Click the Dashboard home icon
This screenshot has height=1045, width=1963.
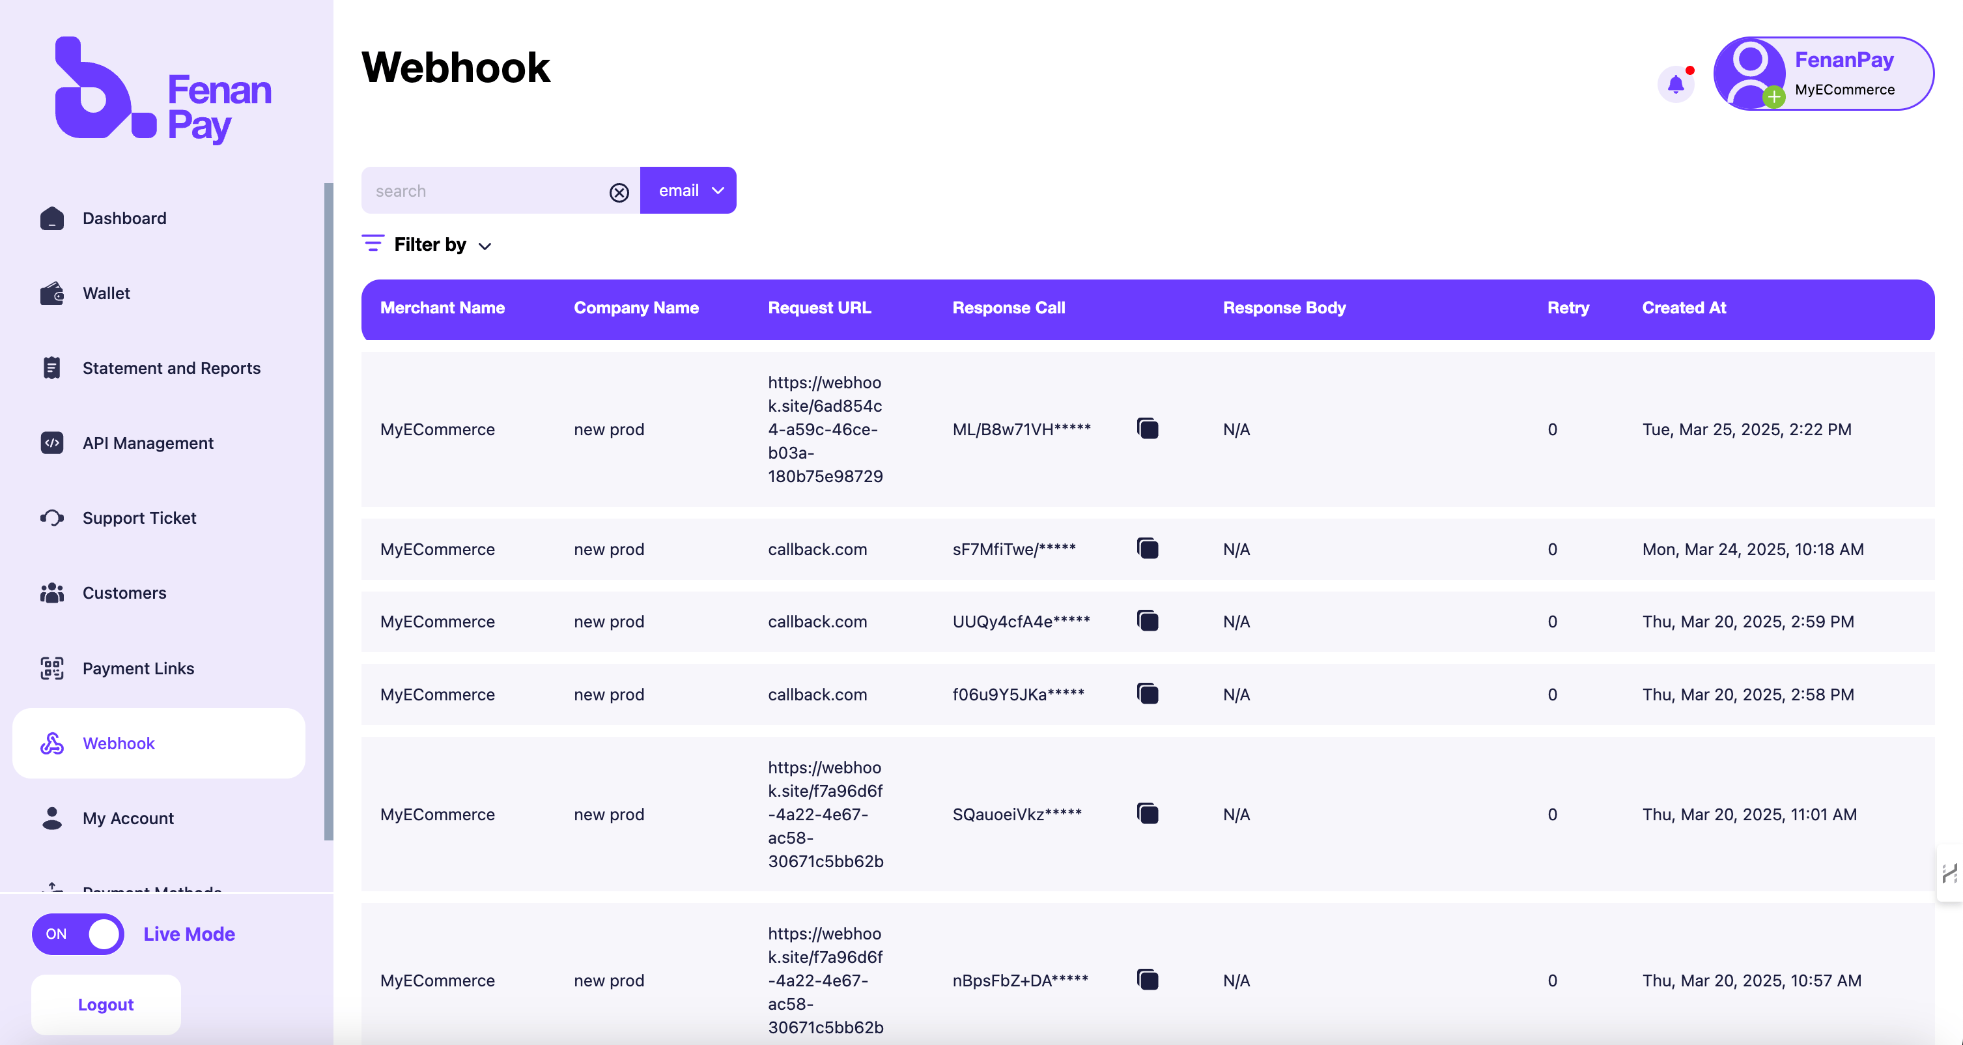click(x=52, y=218)
